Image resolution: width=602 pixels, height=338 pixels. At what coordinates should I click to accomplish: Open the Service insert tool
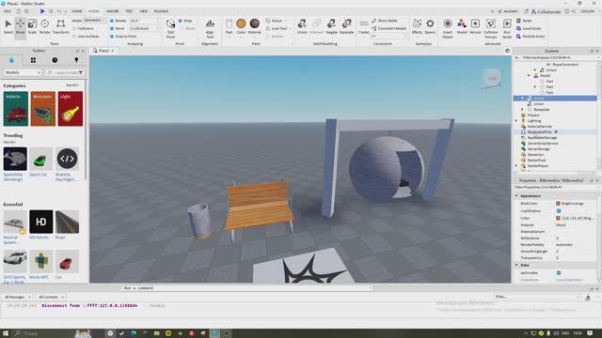coord(475,26)
